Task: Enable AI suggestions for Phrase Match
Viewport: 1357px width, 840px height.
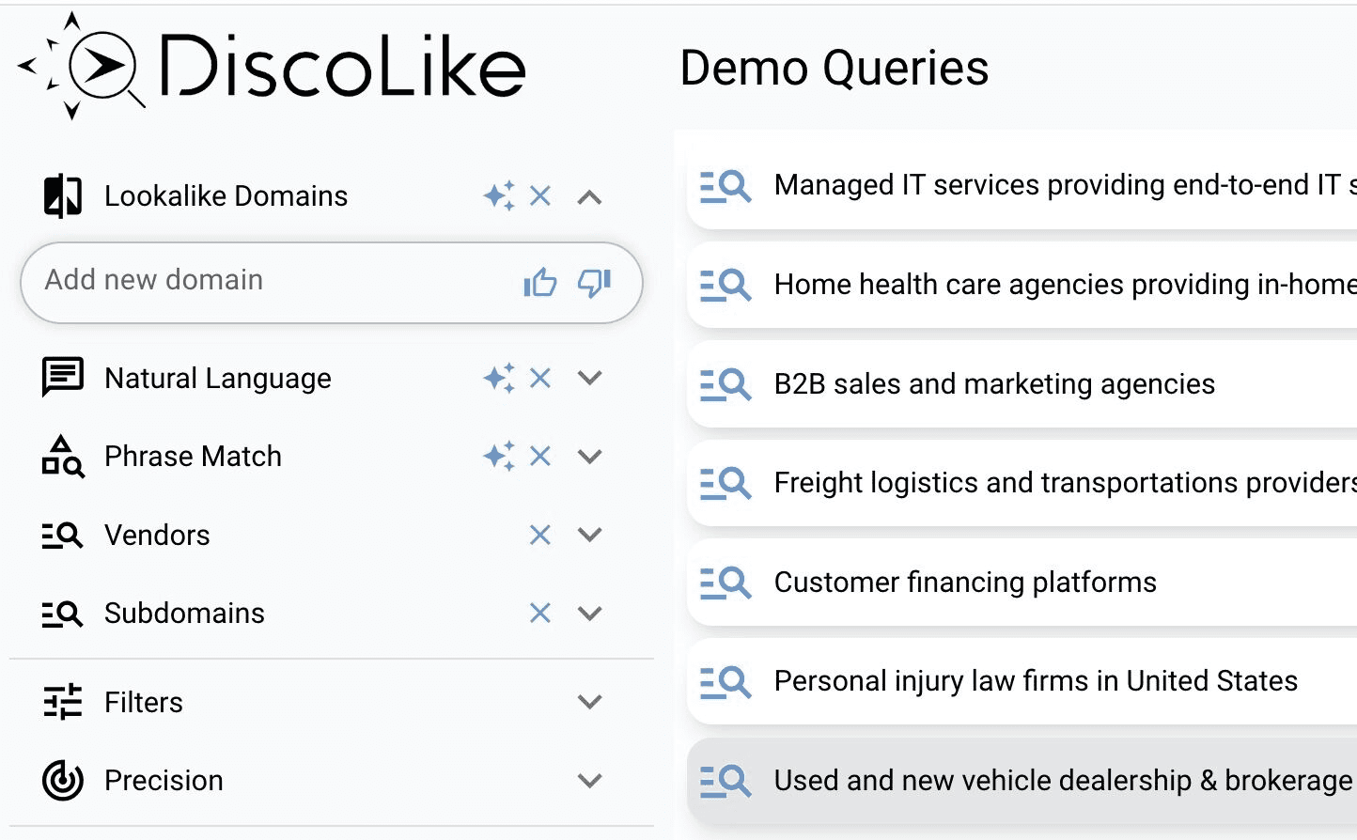Action: pos(499,457)
